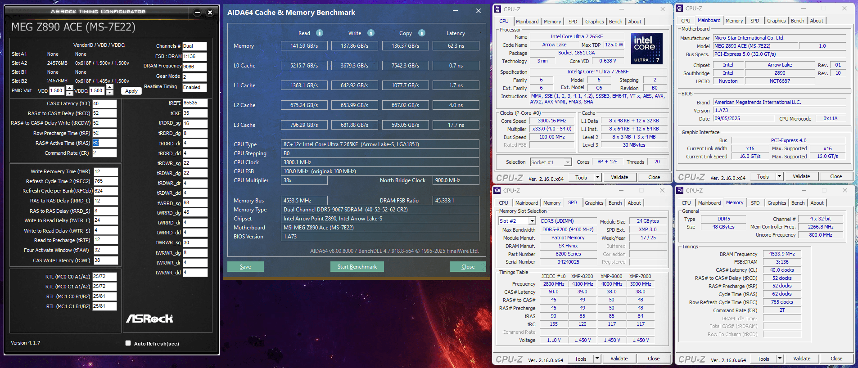The width and height of the screenshot is (858, 368).
Task: Decrease the VDDQ voltage with down arrow
Action: tap(109, 93)
